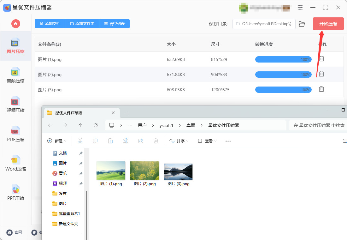Click the 添加文件 button
This screenshot has height=240, width=347.
click(50, 24)
